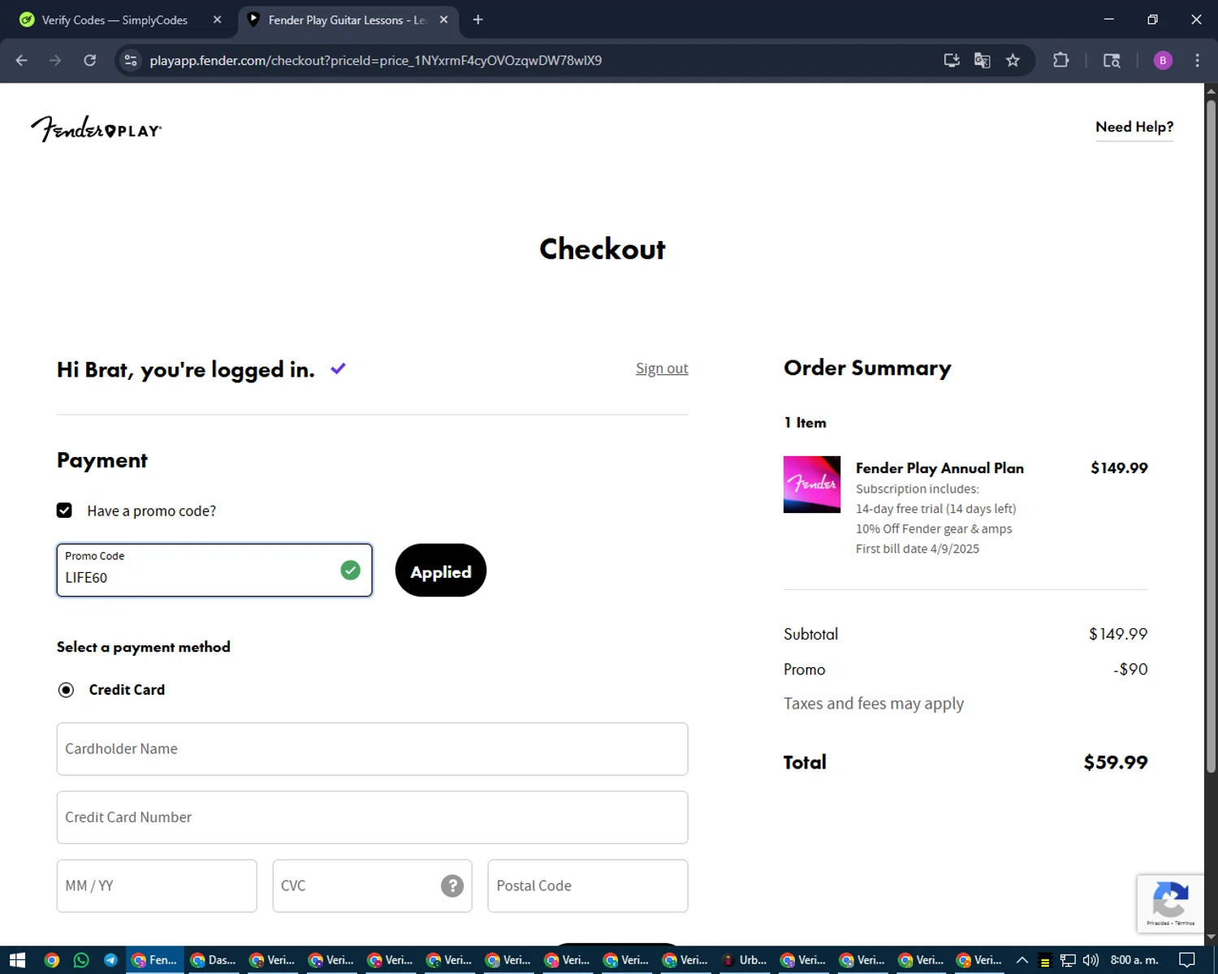This screenshot has width=1218, height=974.
Task: Focus the Postal Code field
Action: point(588,886)
